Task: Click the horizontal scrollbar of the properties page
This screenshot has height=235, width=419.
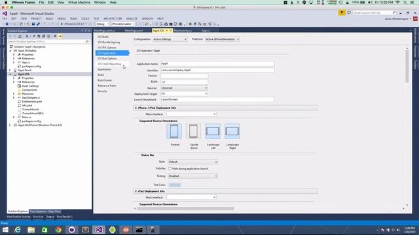Action: 185,209
